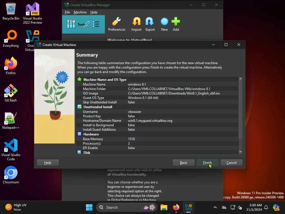Click VirtualBox icon in the taskbar
Screen dimensions: 285x214
tap(188, 207)
